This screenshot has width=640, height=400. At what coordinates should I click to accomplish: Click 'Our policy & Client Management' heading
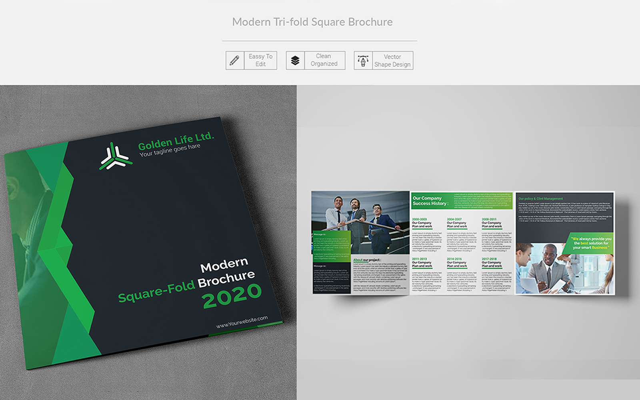click(540, 198)
